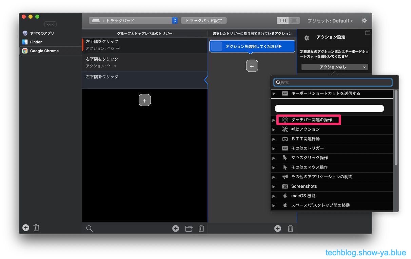Delete selected trigger with trash icon
The width and height of the screenshot is (411, 259).
click(x=201, y=228)
